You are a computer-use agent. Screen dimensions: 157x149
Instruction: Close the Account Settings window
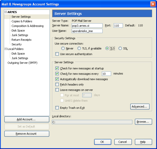(x=153, y=4)
